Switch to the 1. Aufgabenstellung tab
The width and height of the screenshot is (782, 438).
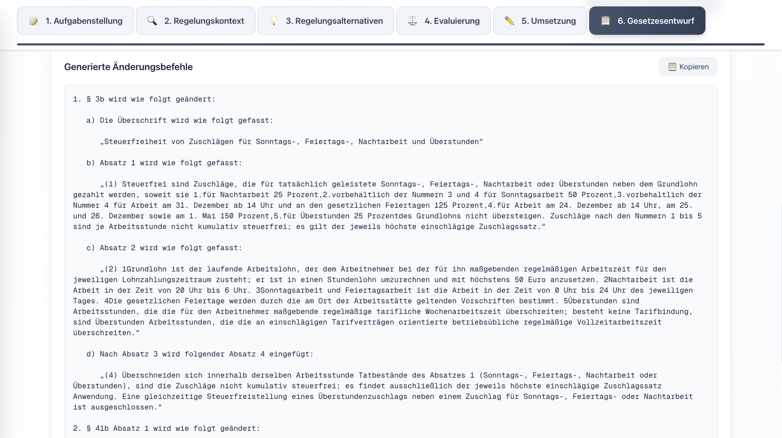[x=75, y=20]
